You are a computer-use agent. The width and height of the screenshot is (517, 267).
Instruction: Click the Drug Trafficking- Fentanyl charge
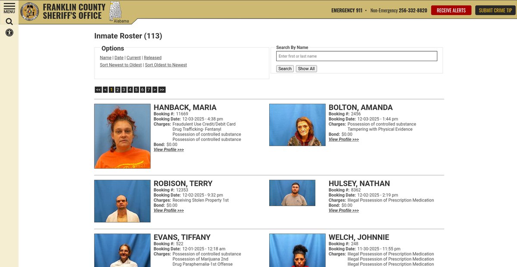tap(197, 129)
